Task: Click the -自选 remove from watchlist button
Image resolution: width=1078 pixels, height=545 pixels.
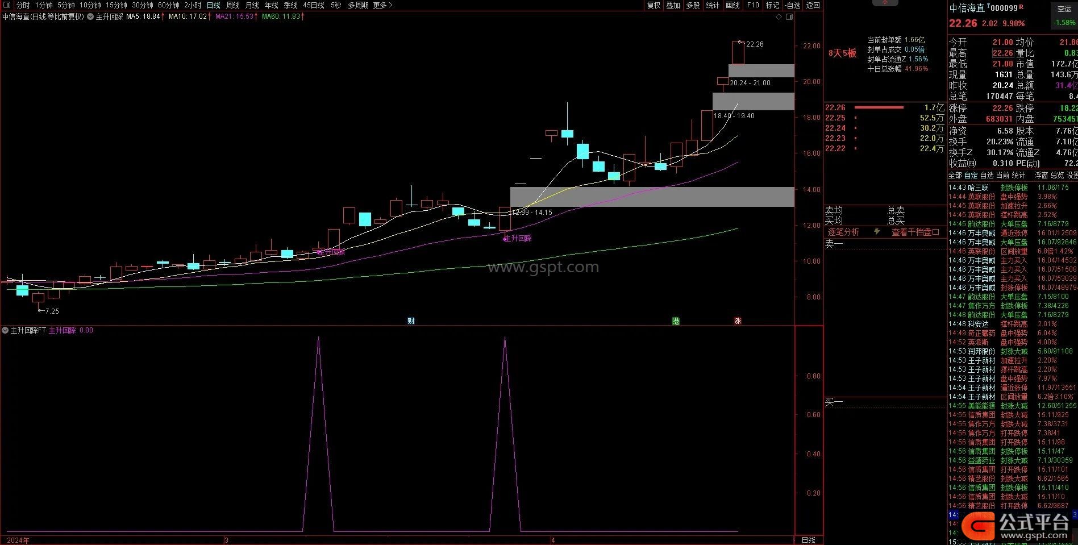Action: (793, 5)
